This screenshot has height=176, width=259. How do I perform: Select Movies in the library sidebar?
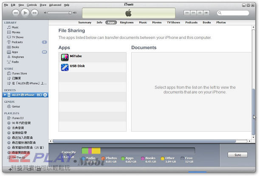click(x=25, y=32)
